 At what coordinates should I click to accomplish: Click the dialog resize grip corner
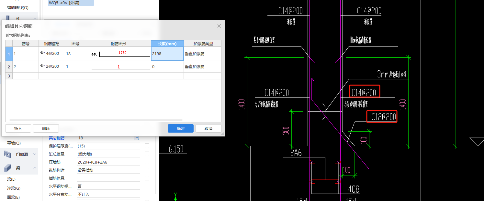pos(223,134)
